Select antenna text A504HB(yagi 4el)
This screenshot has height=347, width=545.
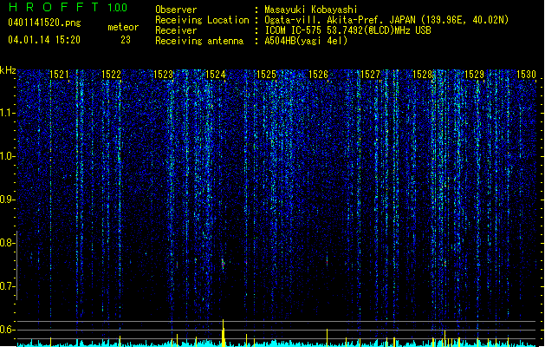(x=306, y=41)
